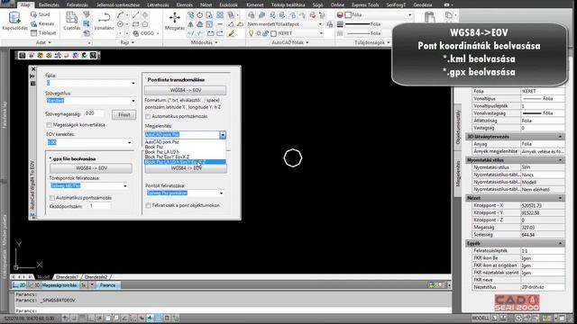This screenshot has height=324, width=577.
Task: Click the palette properties icon under auto-hide
Action: coord(32,84)
